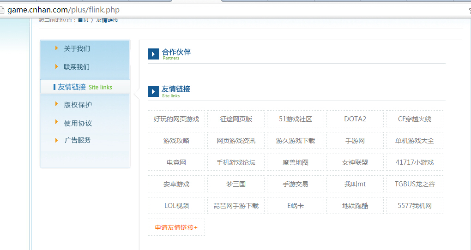Screen dimensions: 471x250
Task: Open the 联系我们 sidebar menu item
Action: click(x=77, y=67)
